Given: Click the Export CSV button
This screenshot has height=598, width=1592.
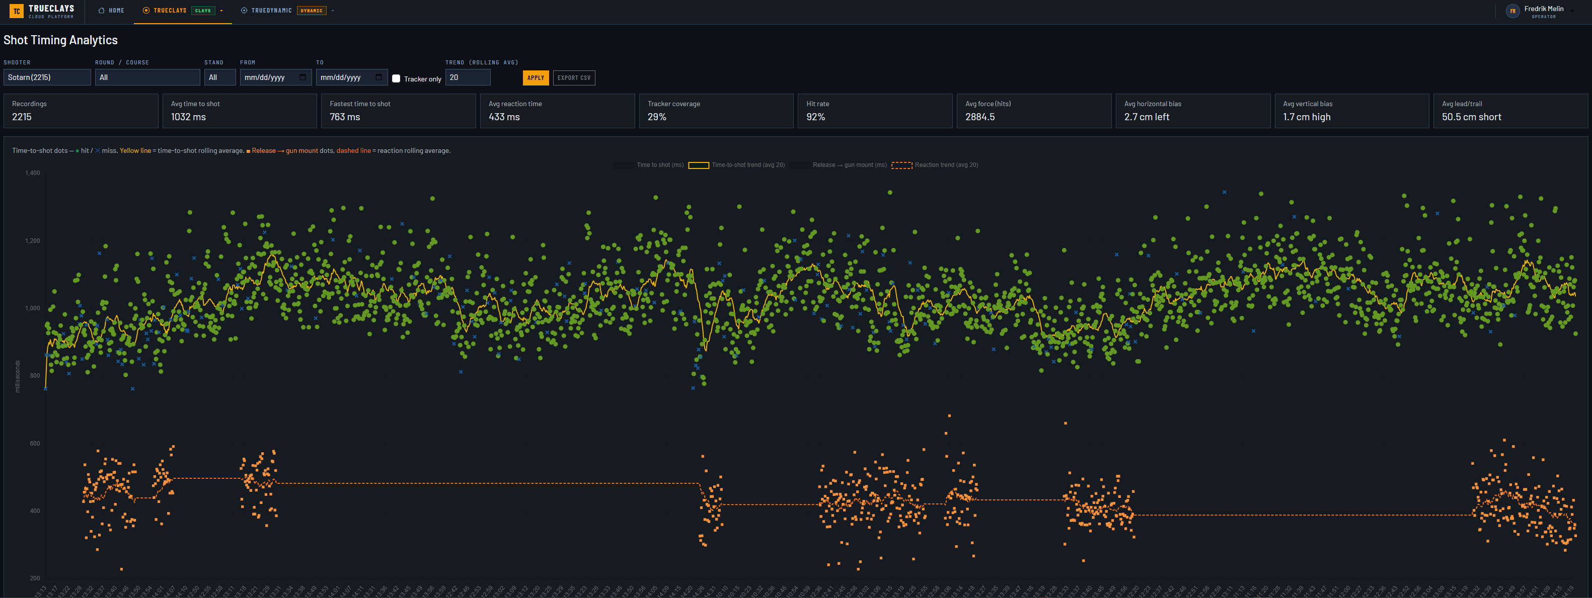Looking at the screenshot, I should point(574,78).
